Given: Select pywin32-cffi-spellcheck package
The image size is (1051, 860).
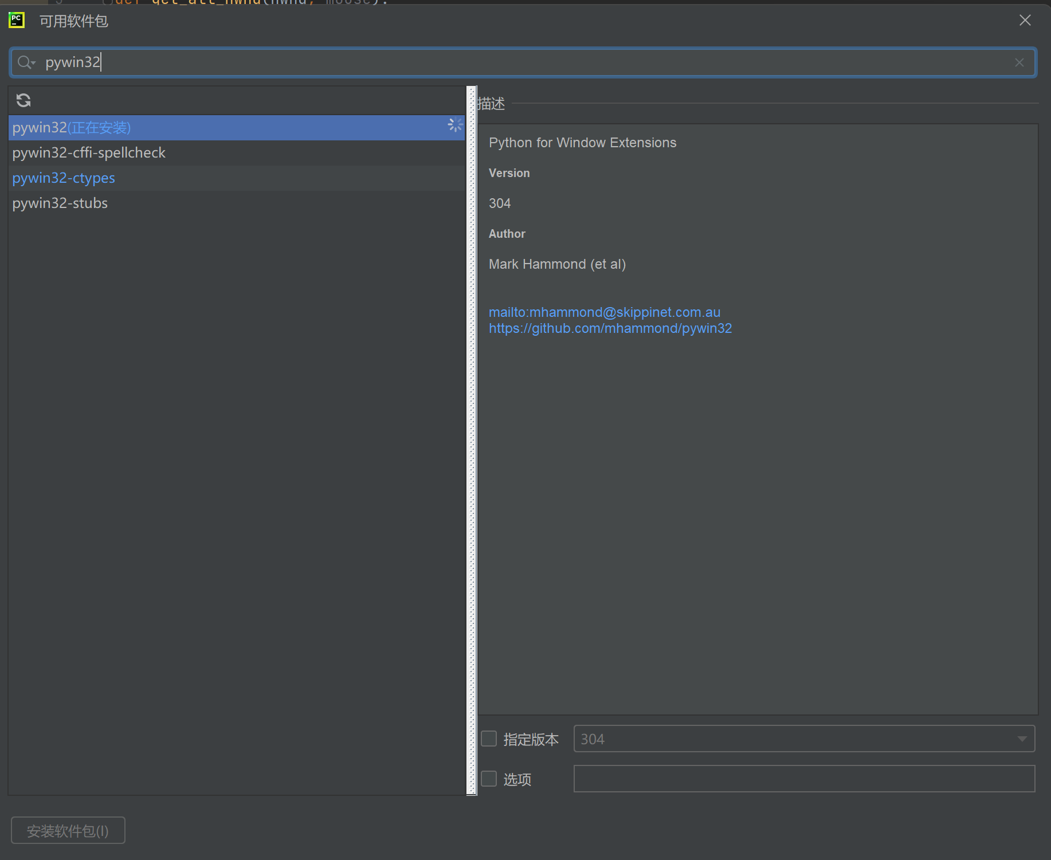Looking at the screenshot, I should point(236,153).
